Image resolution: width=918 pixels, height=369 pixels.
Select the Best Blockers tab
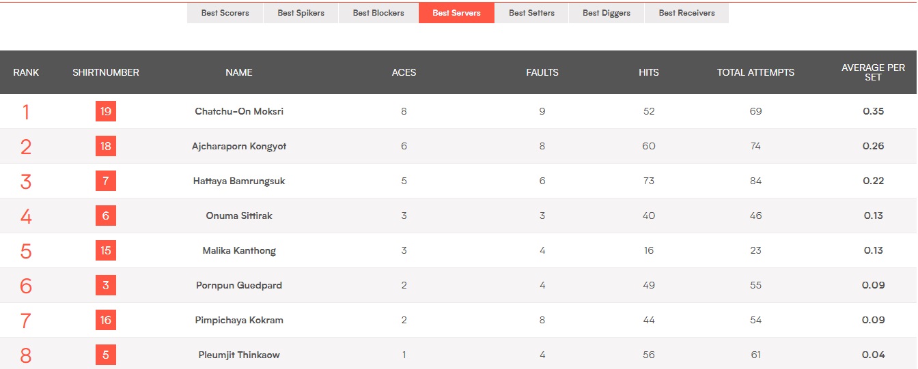[x=378, y=13]
